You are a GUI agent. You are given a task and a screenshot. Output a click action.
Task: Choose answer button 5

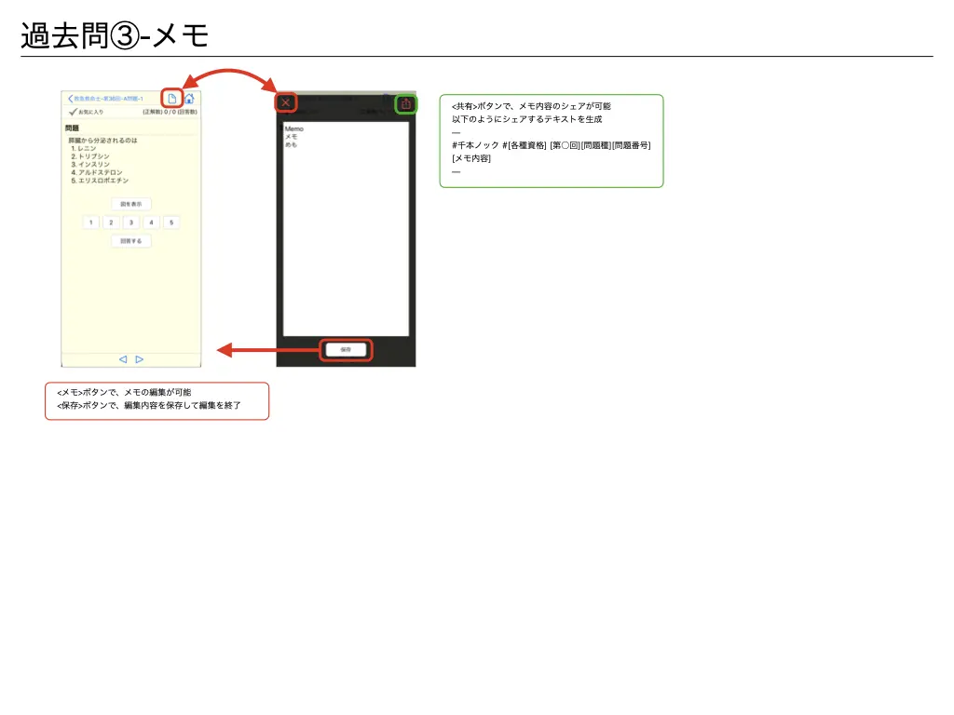[x=171, y=223]
